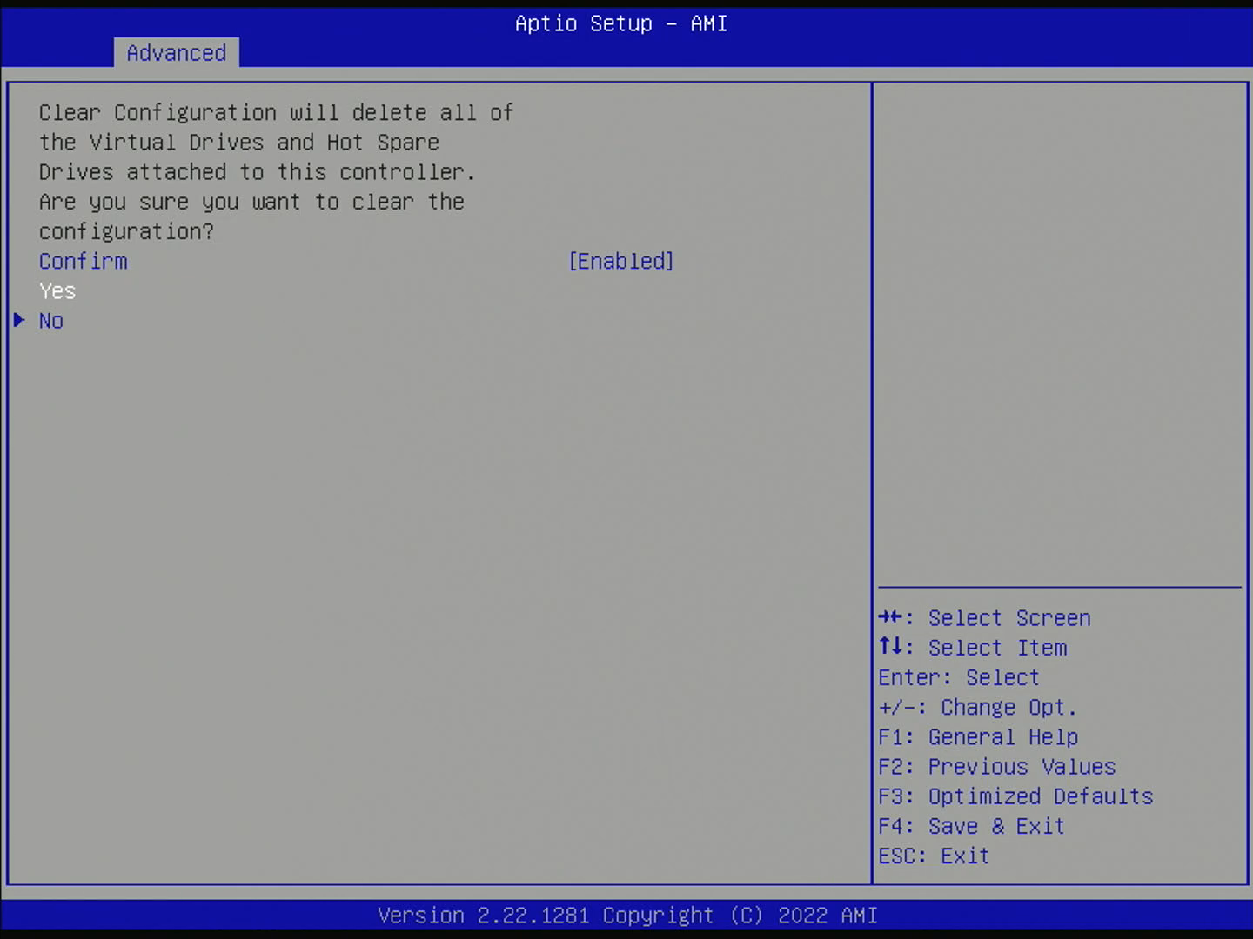The width and height of the screenshot is (1253, 939).
Task: Click the 'Enter: Select' help entry
Action: 958,677
